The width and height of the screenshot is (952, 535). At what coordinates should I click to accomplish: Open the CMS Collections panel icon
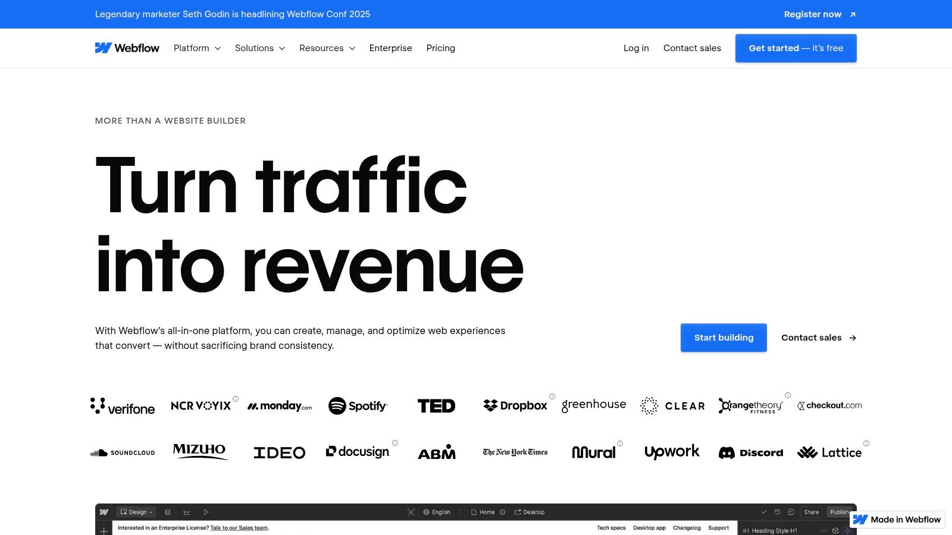click(167, 512)
